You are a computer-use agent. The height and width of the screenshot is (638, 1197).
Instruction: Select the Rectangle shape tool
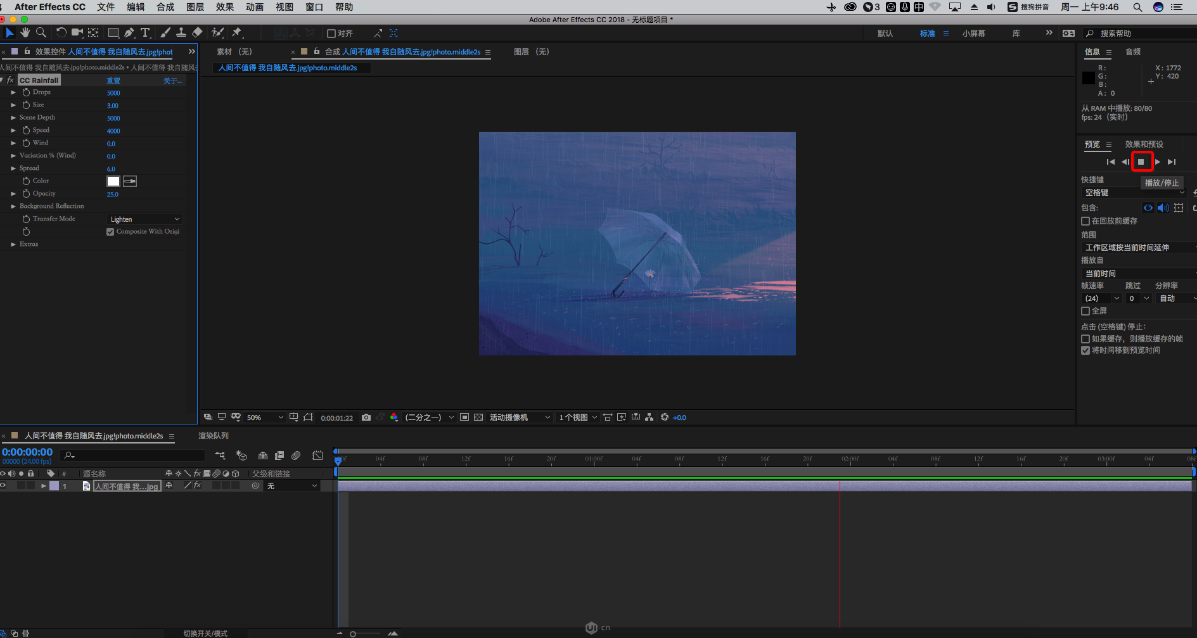coord(113,32)
